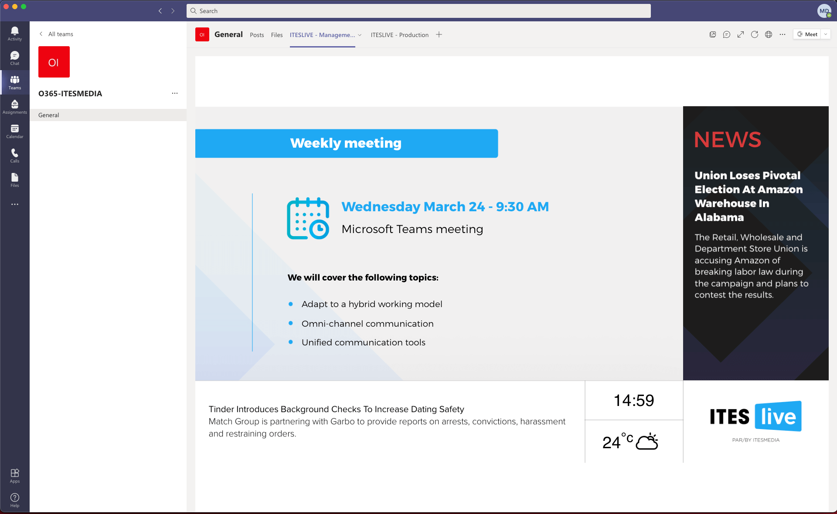
Task: Click the 24°C weather widget
Action: click(630, 441)
